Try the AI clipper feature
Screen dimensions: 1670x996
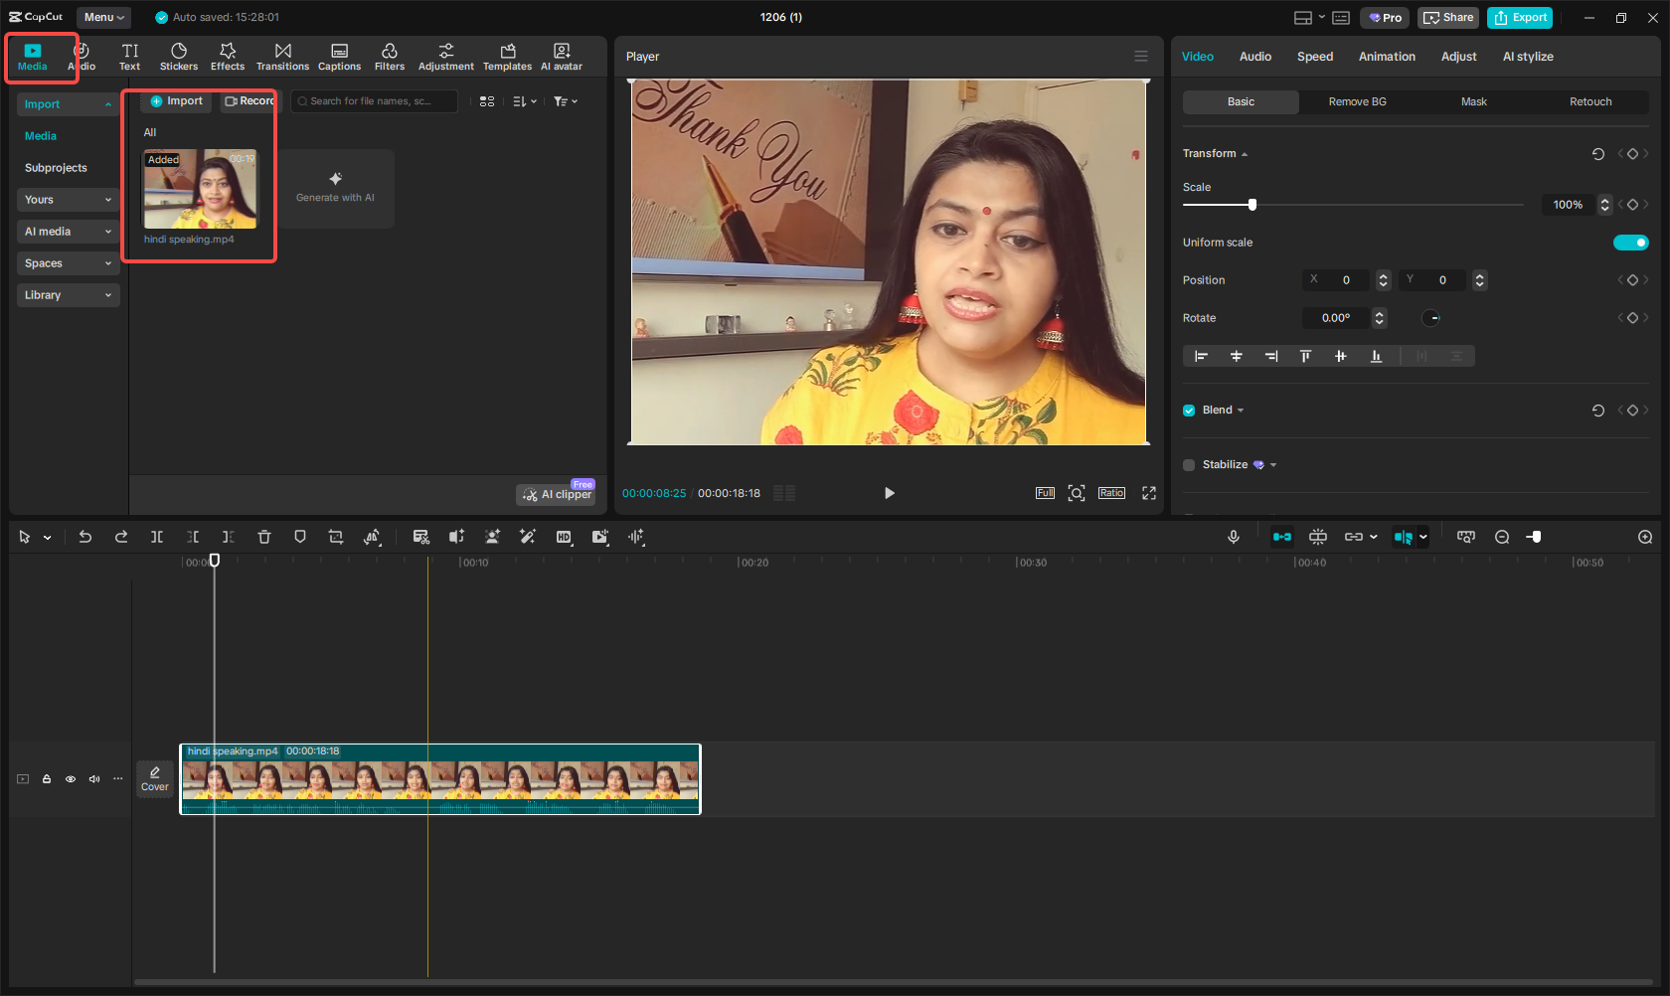555,493
